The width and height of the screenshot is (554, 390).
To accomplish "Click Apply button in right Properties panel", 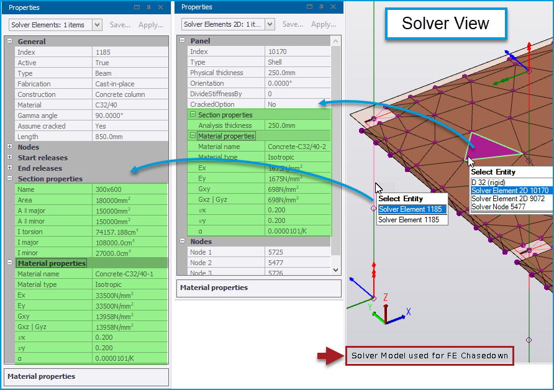I will [323, 25].
